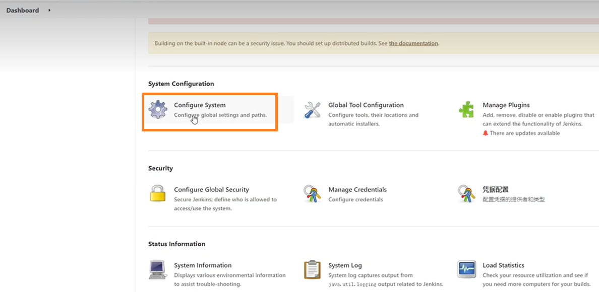
Task: Click the System Information computer icon
Action: click(x=158, y=270)
